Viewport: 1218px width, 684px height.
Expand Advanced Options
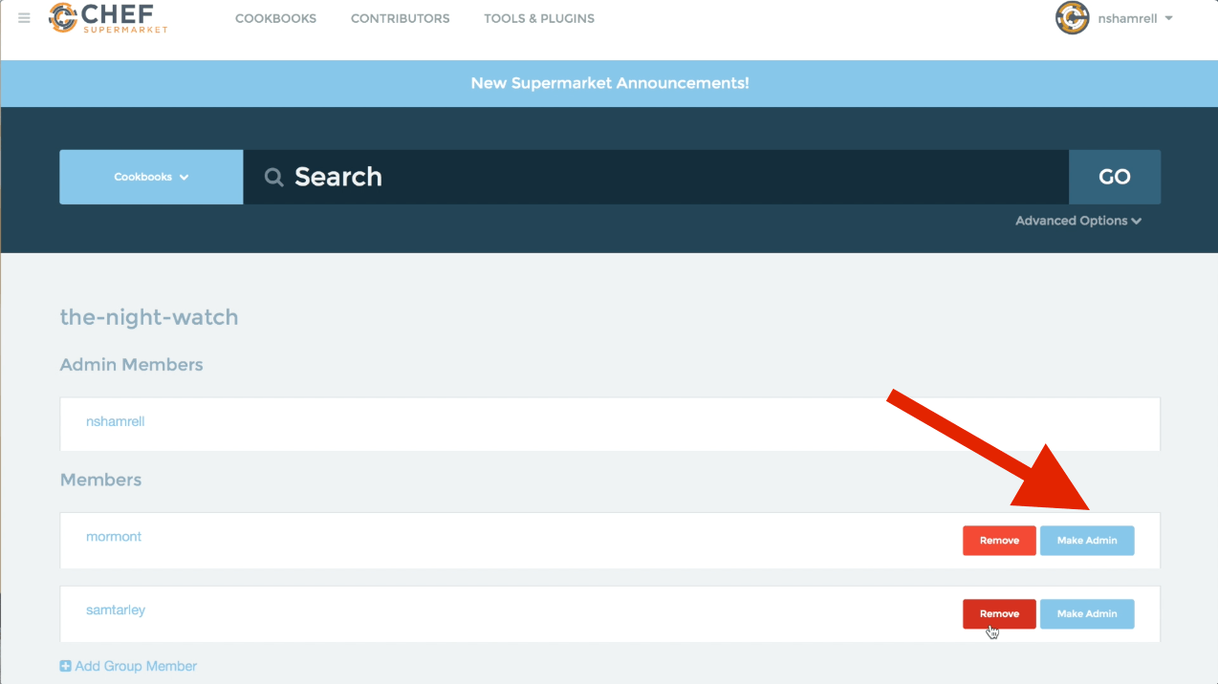point(1077,221)
